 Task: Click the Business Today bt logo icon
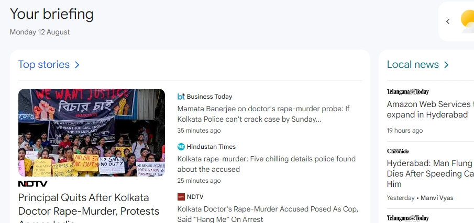pos(181,97)
